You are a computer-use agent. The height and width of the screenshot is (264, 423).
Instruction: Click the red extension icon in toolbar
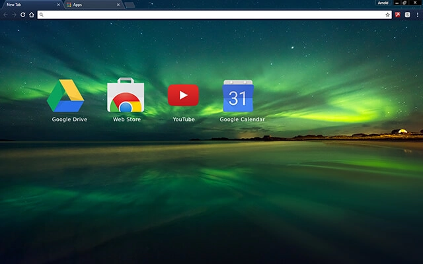398,15
